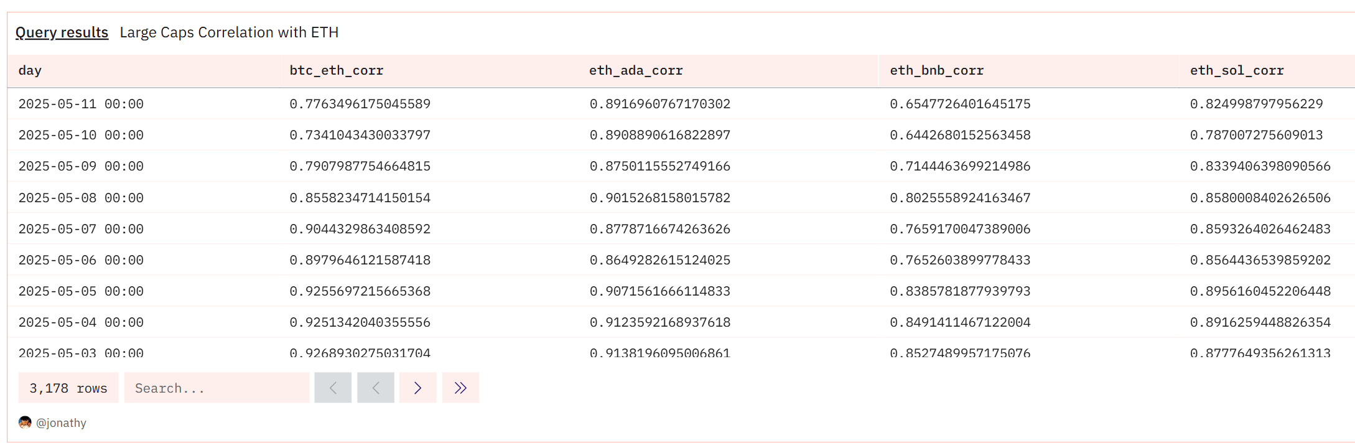Click the eth_ada_corr value 0.9015268158015782
1355x448 pixels.
coord(659,198)
